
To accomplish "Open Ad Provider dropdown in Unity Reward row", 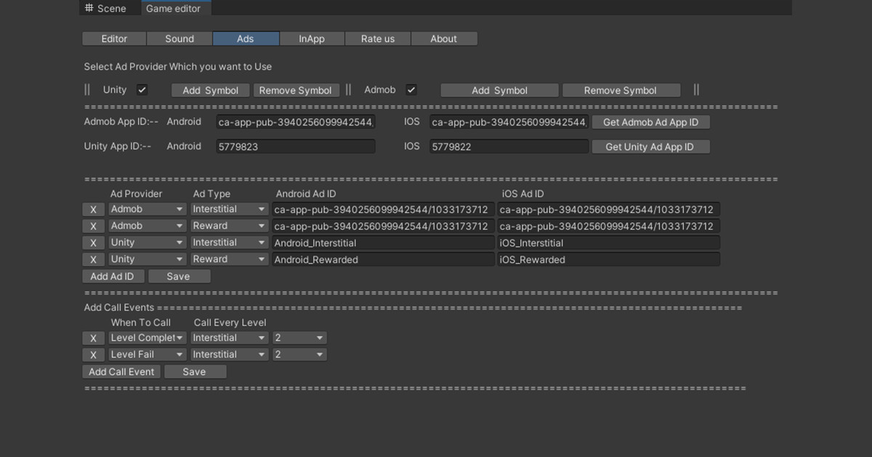I will tap(148, 259).
